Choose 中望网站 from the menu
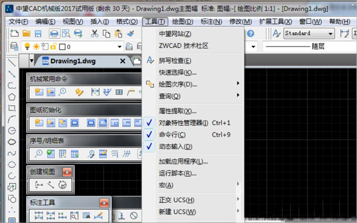The height and width of the screenshot is (223, 357). [175, 34]
